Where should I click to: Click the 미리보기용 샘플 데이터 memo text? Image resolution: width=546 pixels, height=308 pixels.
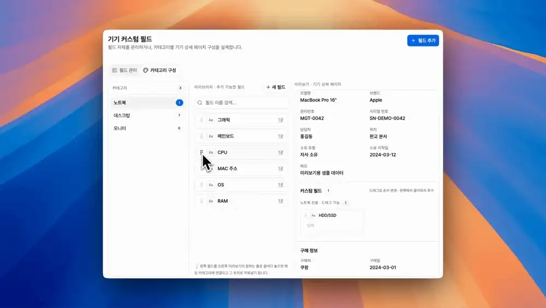click(322, 173)
